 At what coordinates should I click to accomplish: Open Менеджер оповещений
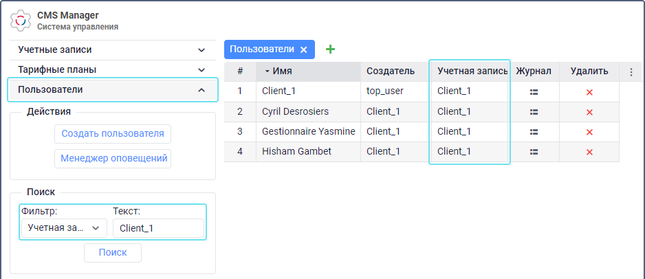point(113,158)
